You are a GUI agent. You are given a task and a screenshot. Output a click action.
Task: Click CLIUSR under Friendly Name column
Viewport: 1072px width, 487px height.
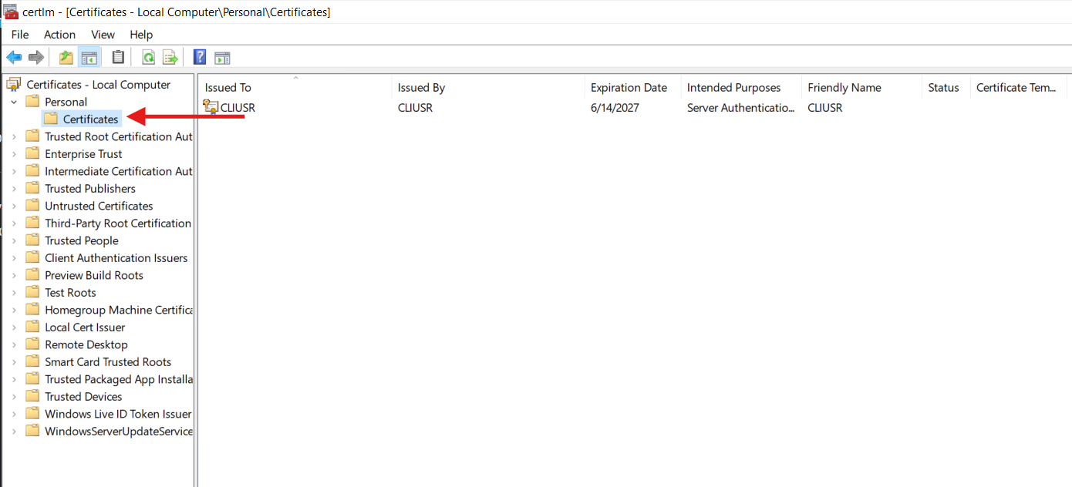tap(825, 108)
